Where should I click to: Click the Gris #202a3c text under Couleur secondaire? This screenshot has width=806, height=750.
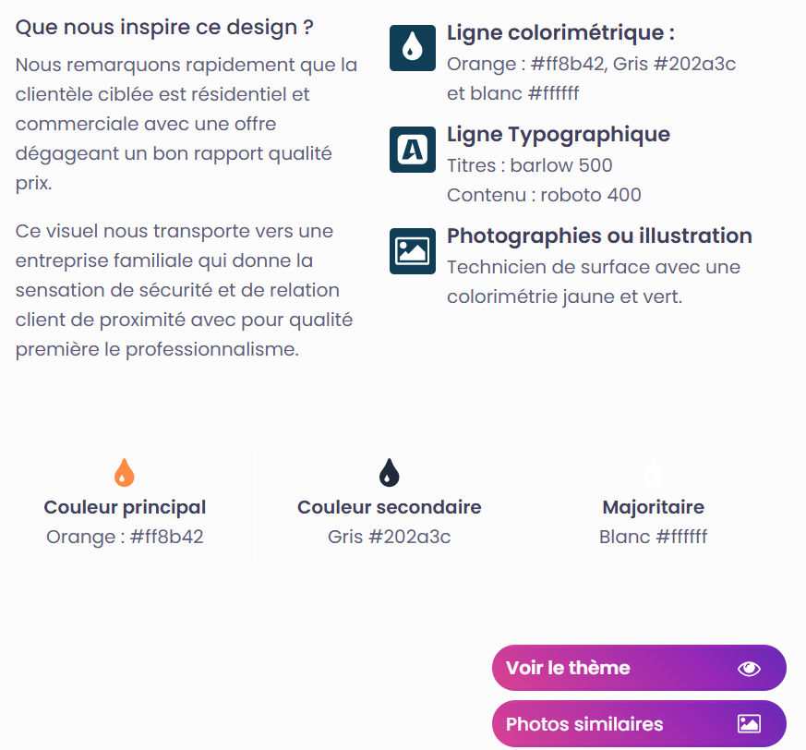389,537
